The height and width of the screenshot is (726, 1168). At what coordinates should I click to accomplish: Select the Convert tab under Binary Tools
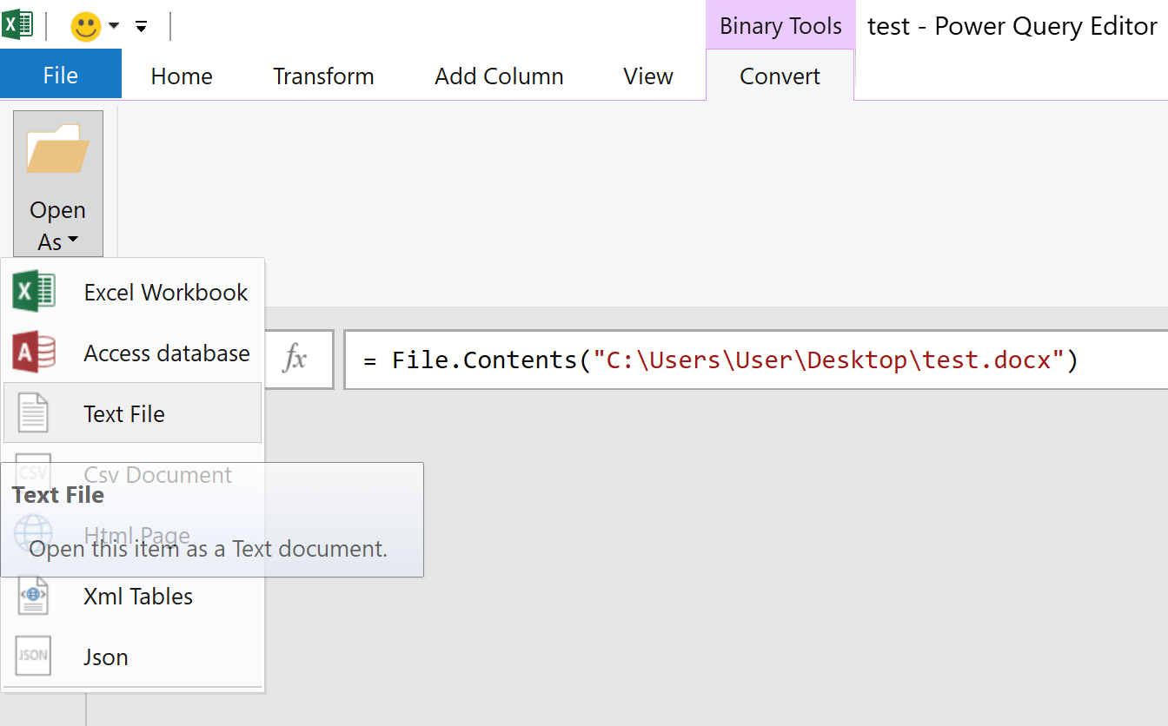click(x=780, y=76)
